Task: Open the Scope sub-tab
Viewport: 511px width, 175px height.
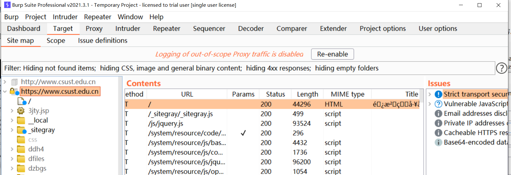Action: pos(56,41)
